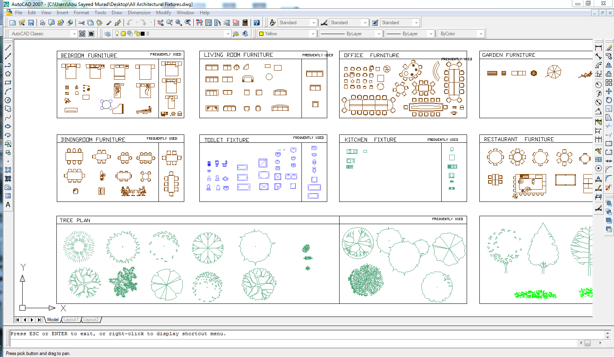The width and height of the screenshot is (614, 357).
Task: Select the Spline draw tool
Action: pos(8,117)
